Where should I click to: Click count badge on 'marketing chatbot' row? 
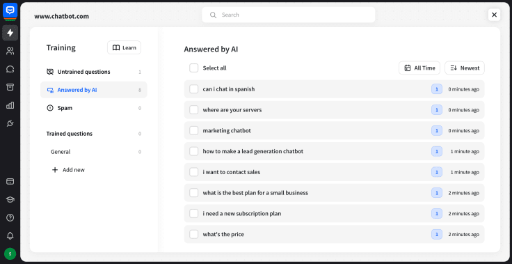click(x=437, y=130)
